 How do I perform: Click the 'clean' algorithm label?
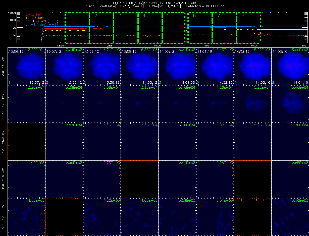click(90, 6)
